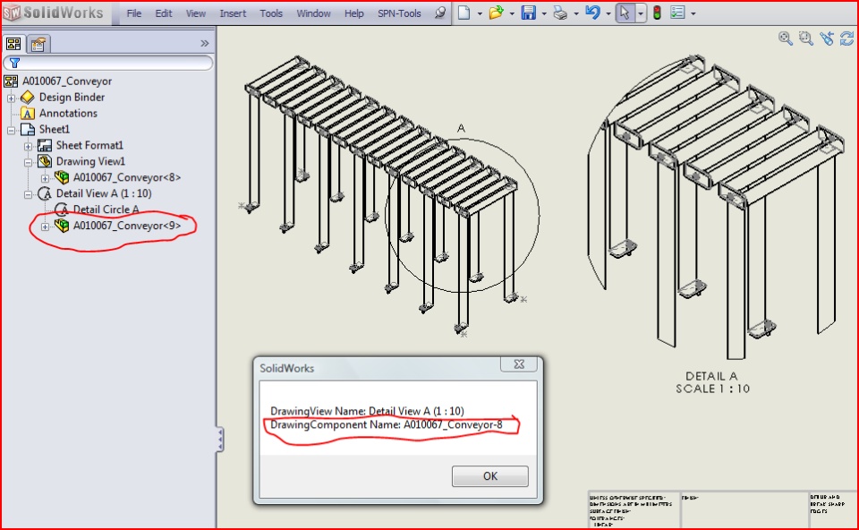Image resolution: width=859 pixels, height=530 pixels.
Task: Click the Design Binder icon
Action: (28, 98)
